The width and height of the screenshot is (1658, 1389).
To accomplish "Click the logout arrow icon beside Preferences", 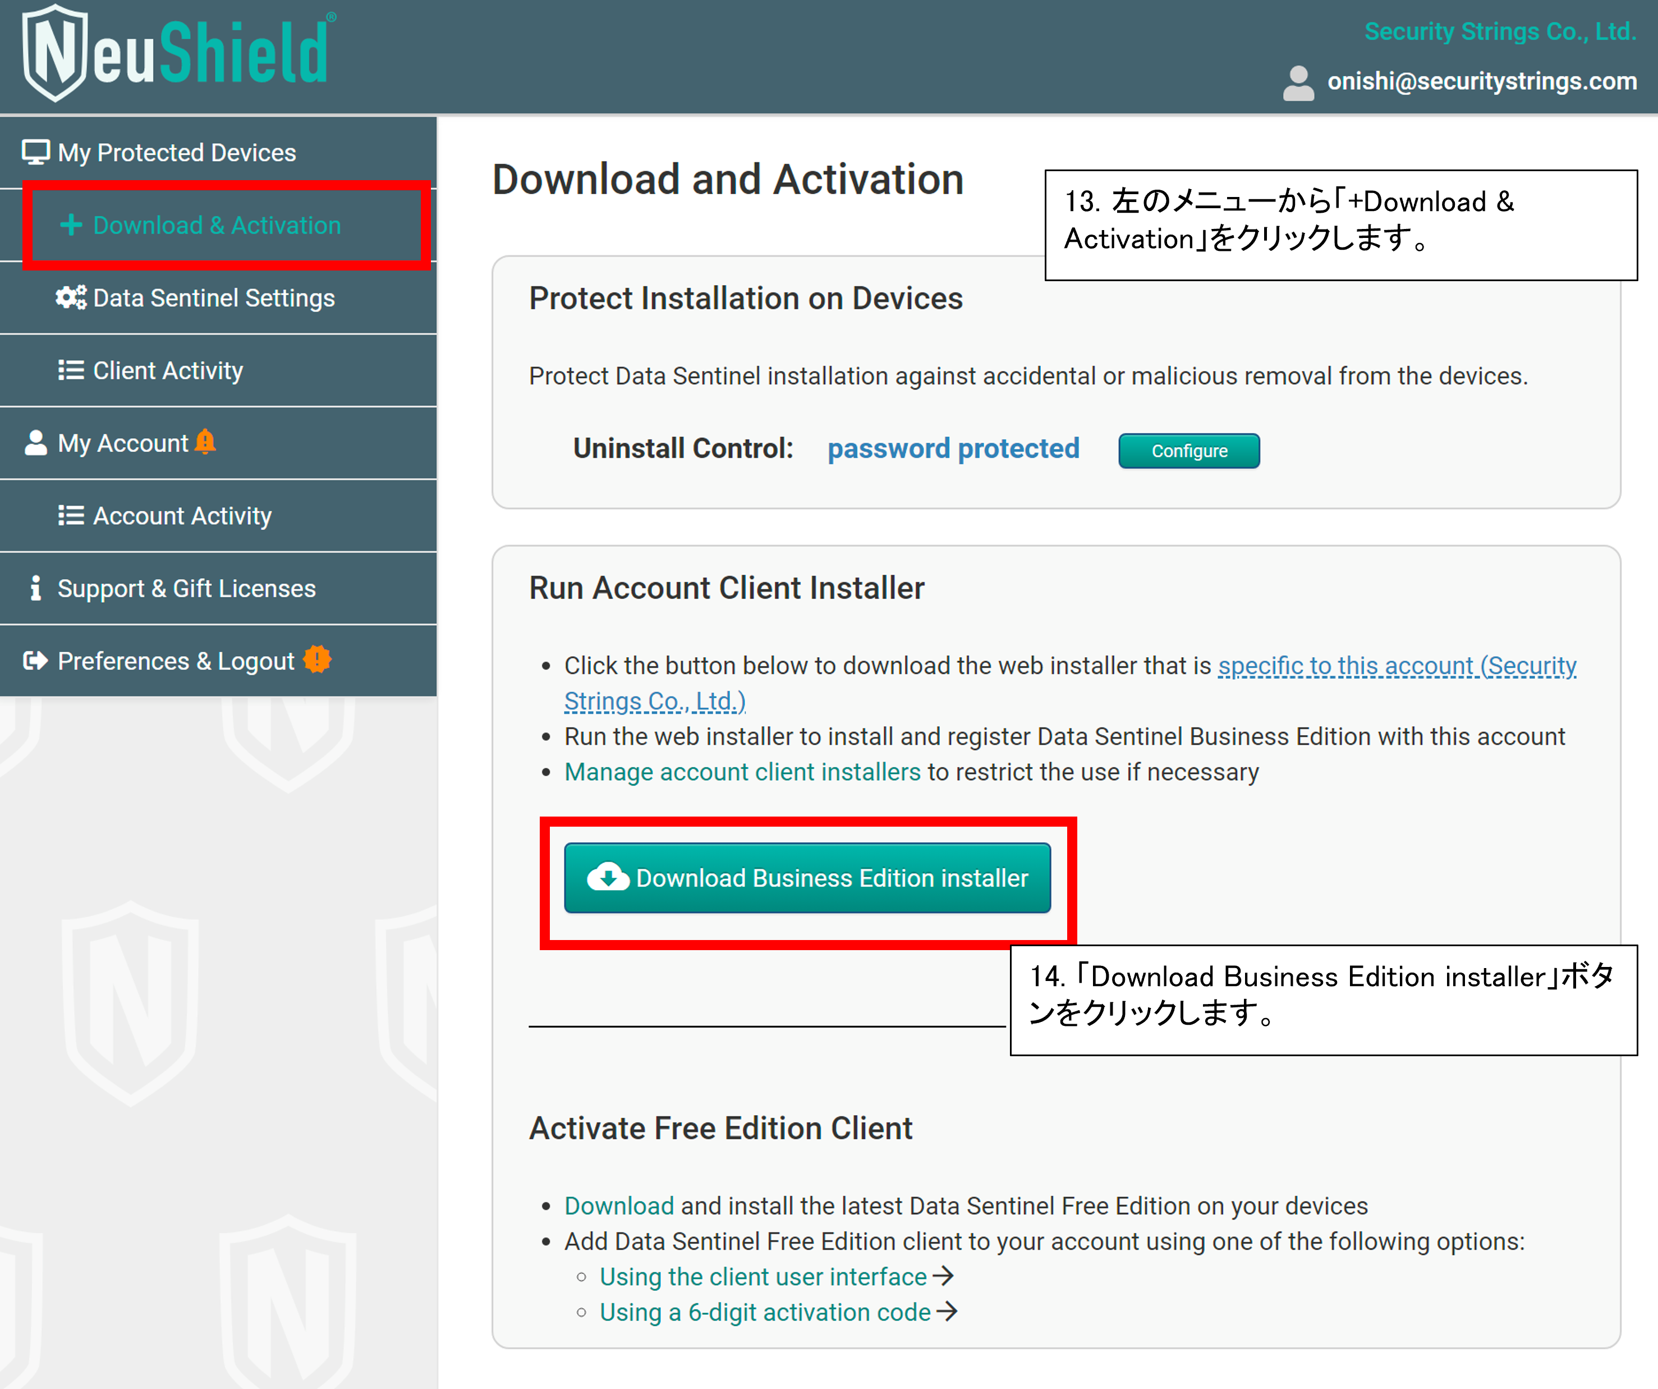I will [35, 661].
